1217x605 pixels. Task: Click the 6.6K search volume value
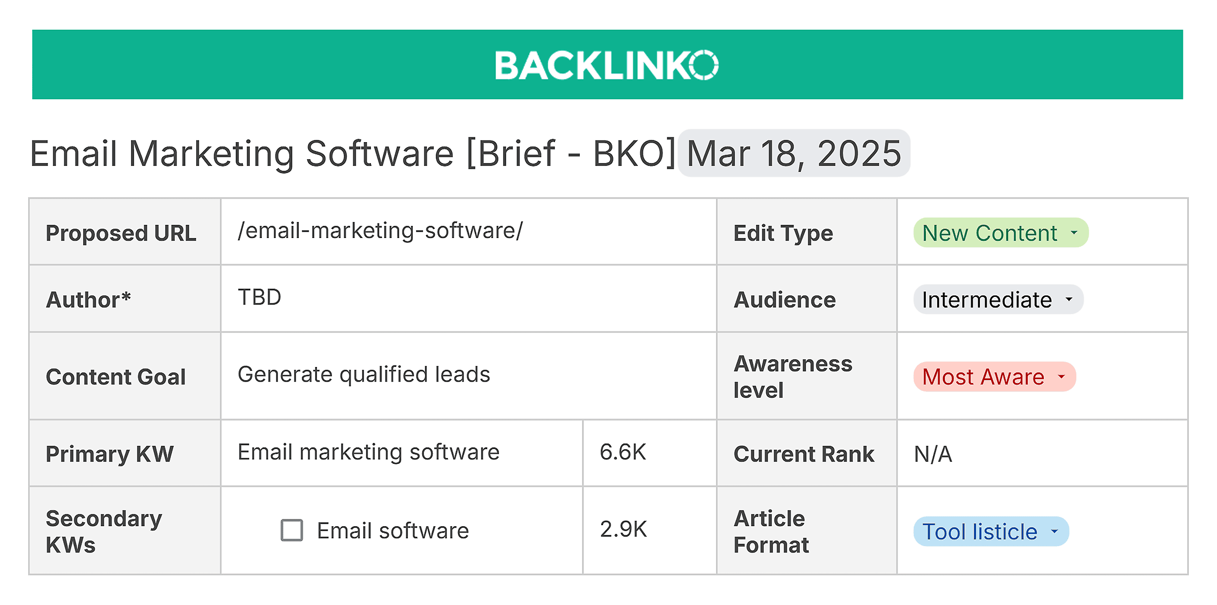click(623, 452)
